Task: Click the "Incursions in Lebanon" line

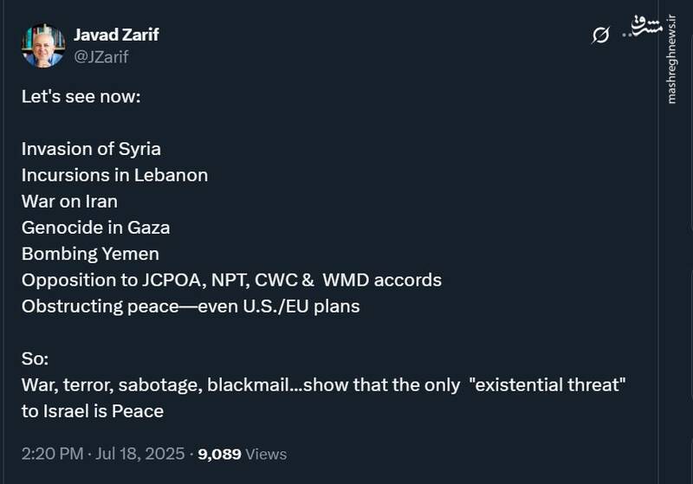Action: click(114, 175)
